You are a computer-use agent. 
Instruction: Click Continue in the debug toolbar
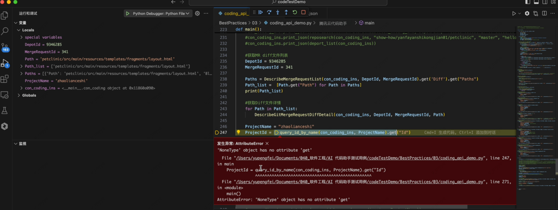(x=261, y=12)
